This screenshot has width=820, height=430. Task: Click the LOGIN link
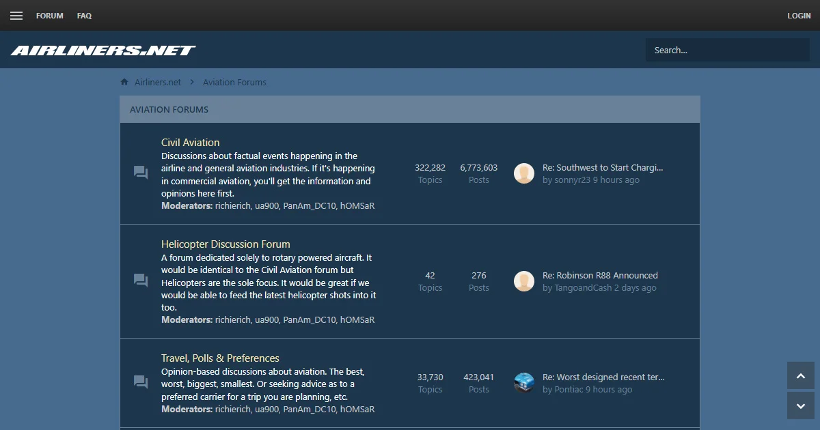click(x=799, y=16)
